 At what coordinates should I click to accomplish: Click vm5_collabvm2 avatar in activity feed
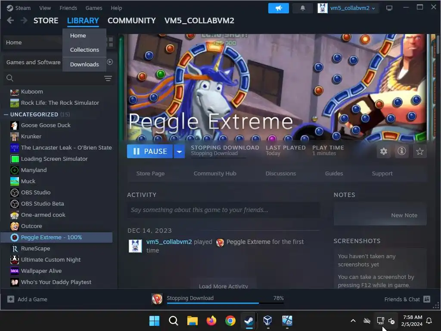135,246
